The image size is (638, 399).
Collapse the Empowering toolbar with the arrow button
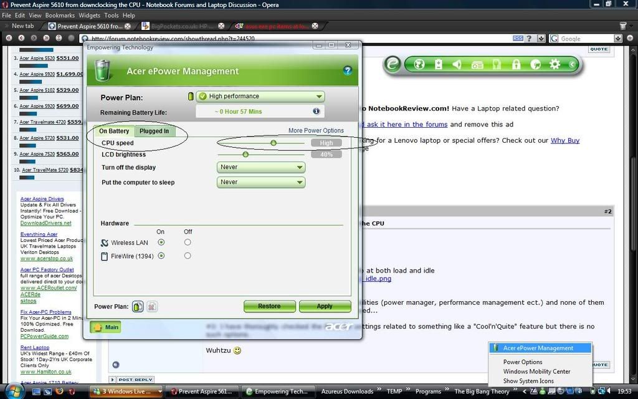[572, 64]
